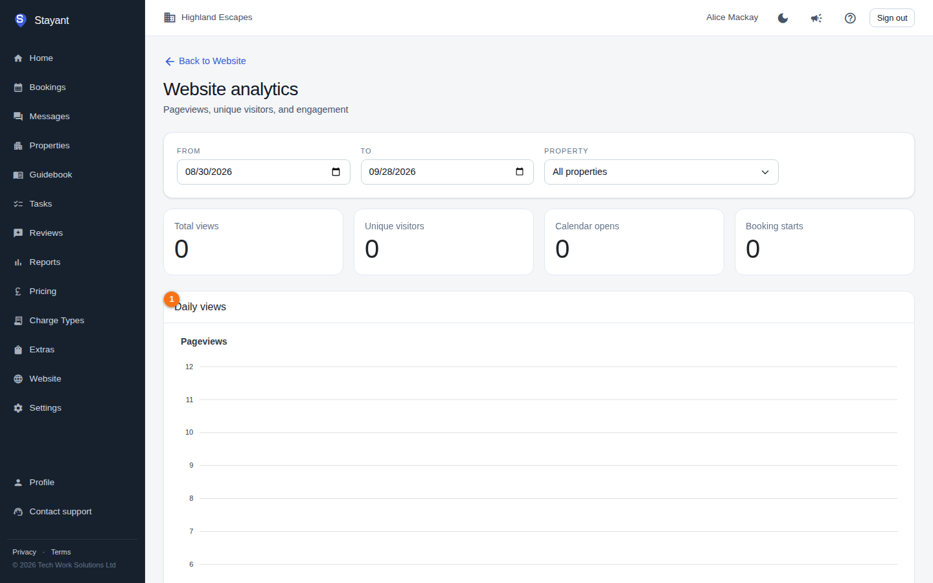The height and width of the screenshot is (583, 933).
Task: Click the Unique visitors stat label
Action: click(394, 226)
